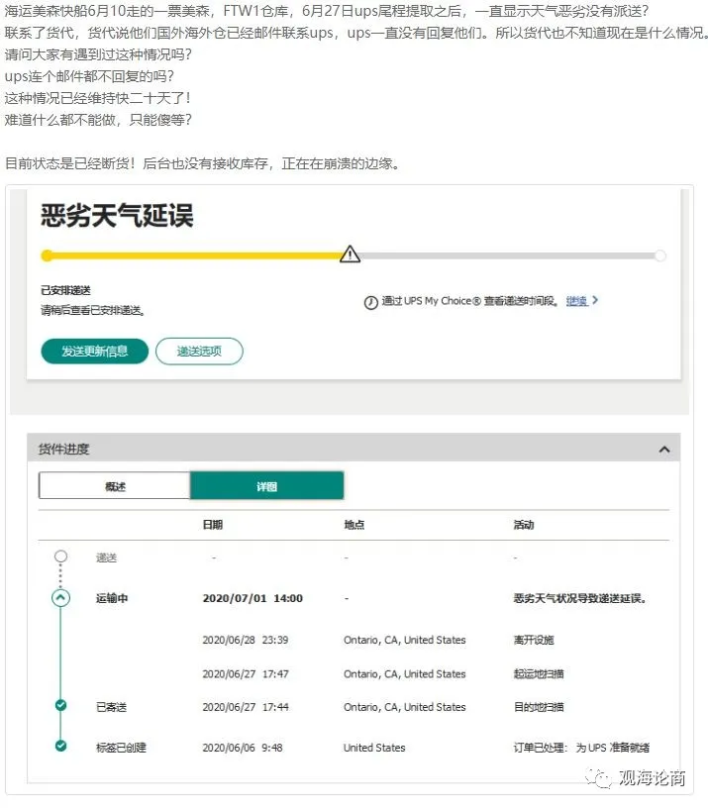
Task: Click the 目的地扫描 activity text
Action: click(539, 707)
